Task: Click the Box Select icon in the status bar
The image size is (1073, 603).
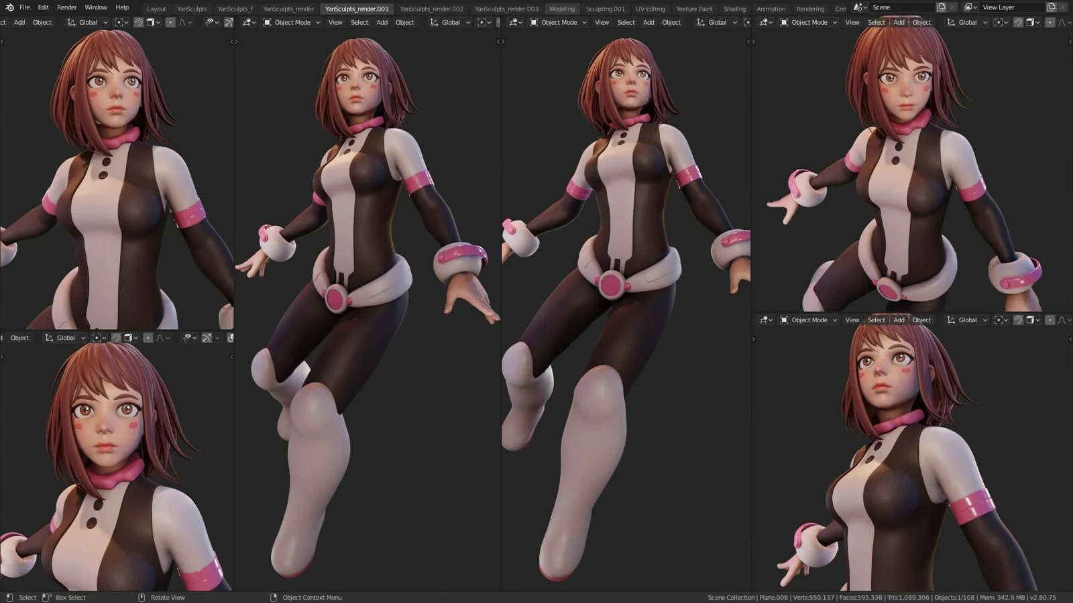Action: [x=45, y=597]
